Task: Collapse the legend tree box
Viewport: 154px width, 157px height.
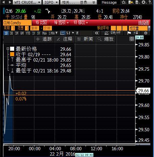Action: point(8,49)
